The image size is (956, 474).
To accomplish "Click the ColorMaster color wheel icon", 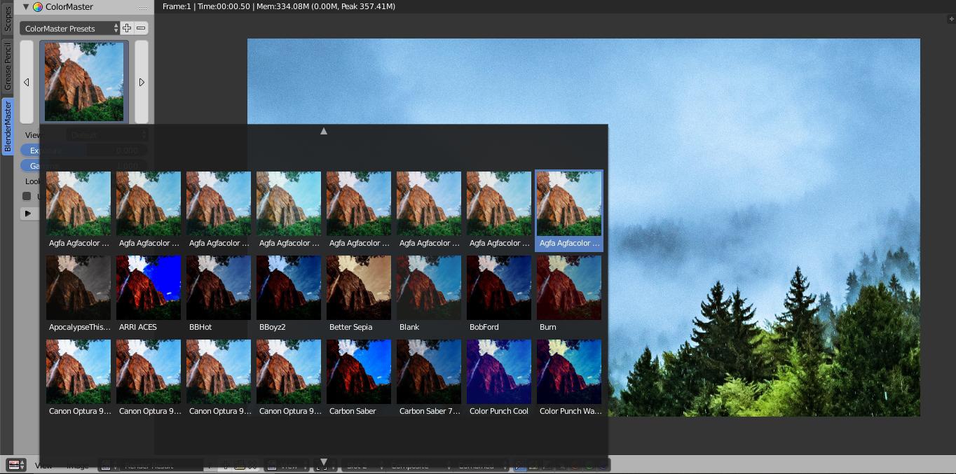I will pyautogui.click(x=38, y=7).
